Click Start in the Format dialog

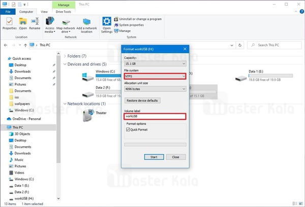pyautogui.click(x=154, y=157)
